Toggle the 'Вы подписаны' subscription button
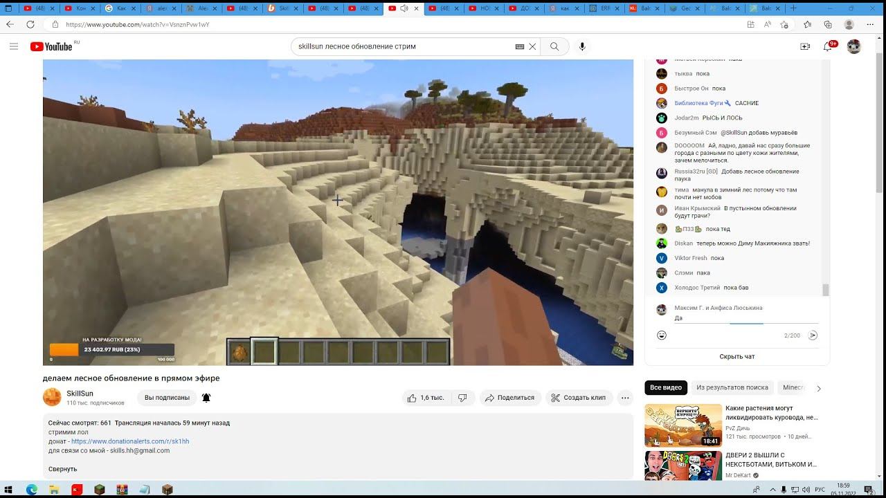 tap(167, 398)
